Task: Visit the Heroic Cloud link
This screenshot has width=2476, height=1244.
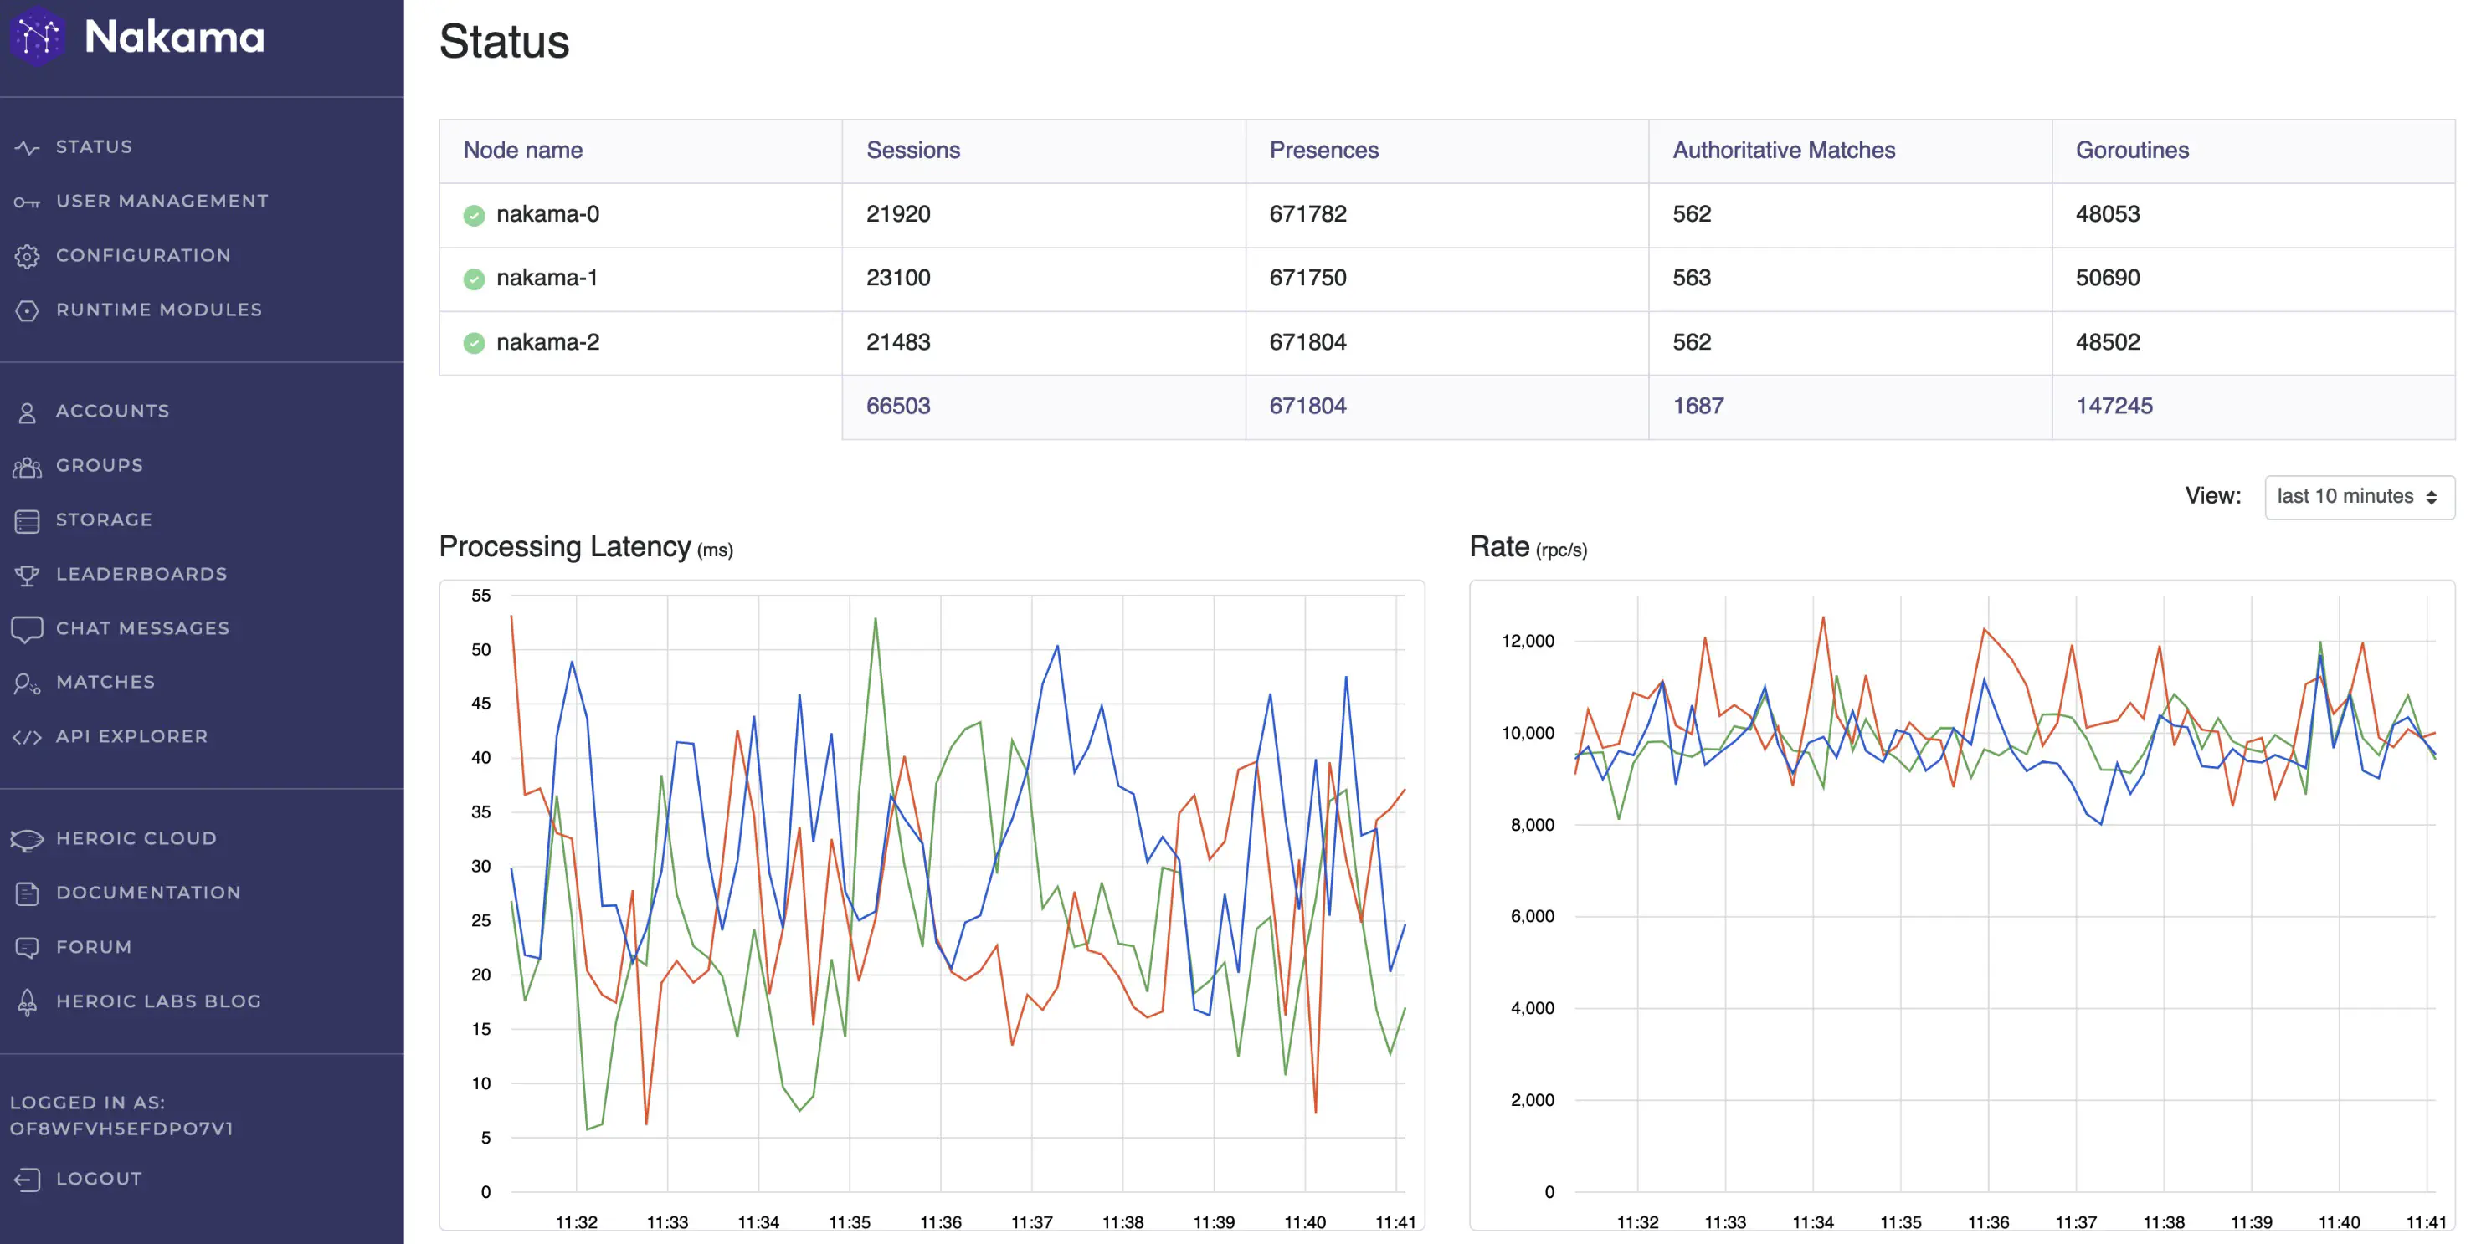Action: 136,838
